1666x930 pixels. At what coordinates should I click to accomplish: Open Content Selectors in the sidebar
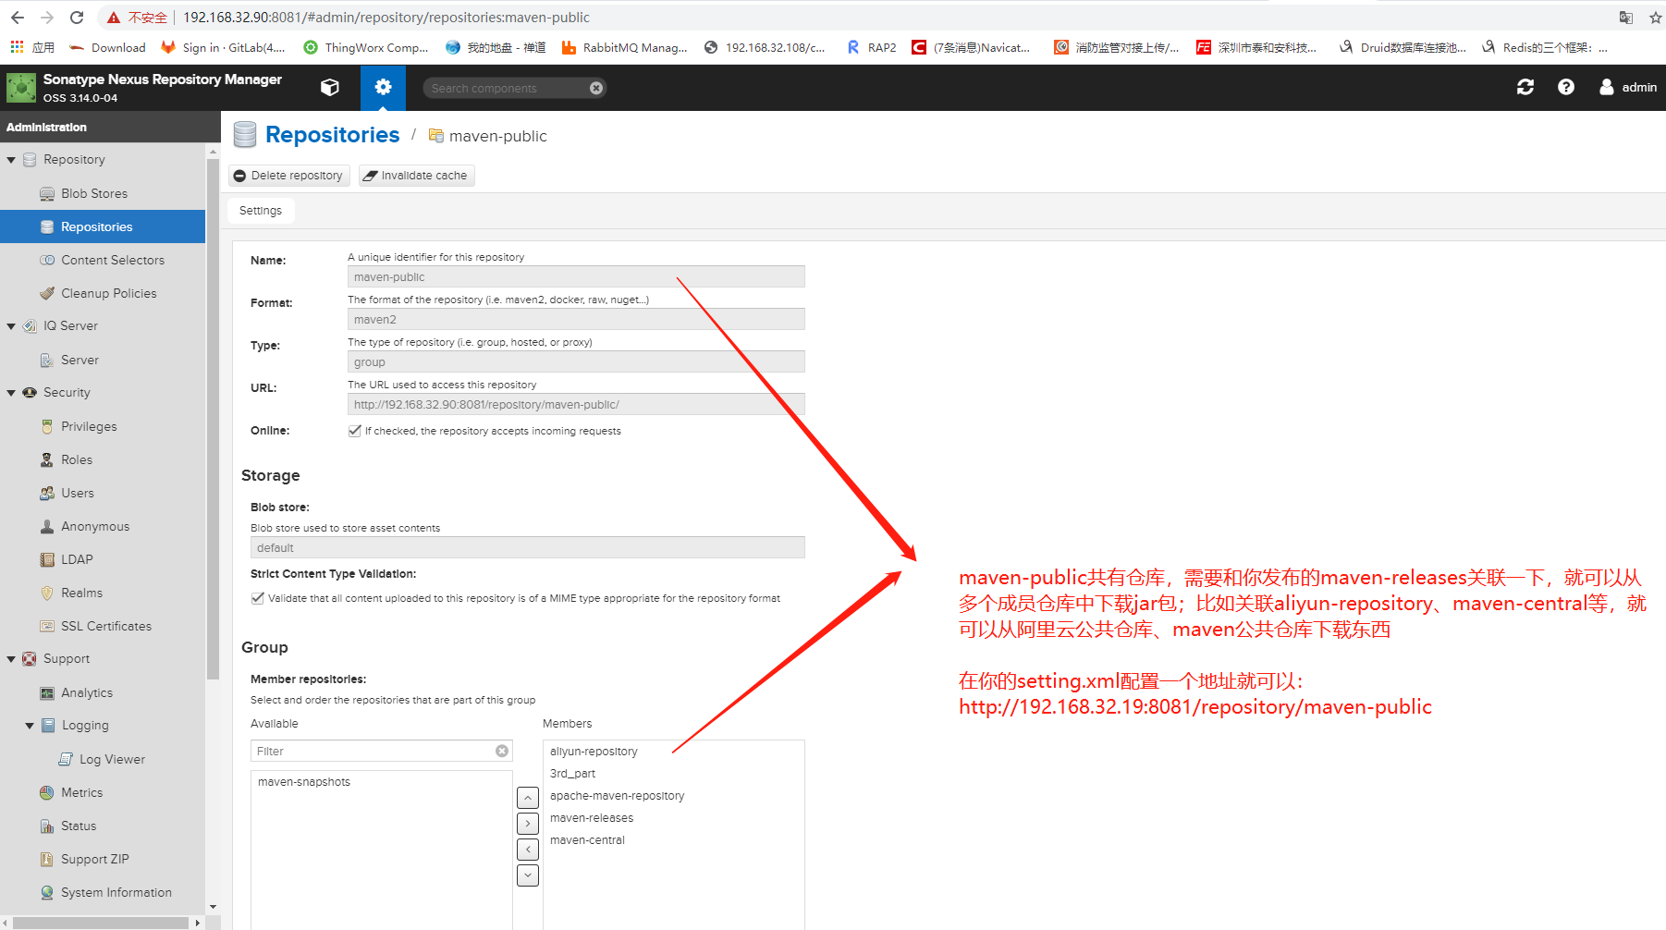(112, 260)
